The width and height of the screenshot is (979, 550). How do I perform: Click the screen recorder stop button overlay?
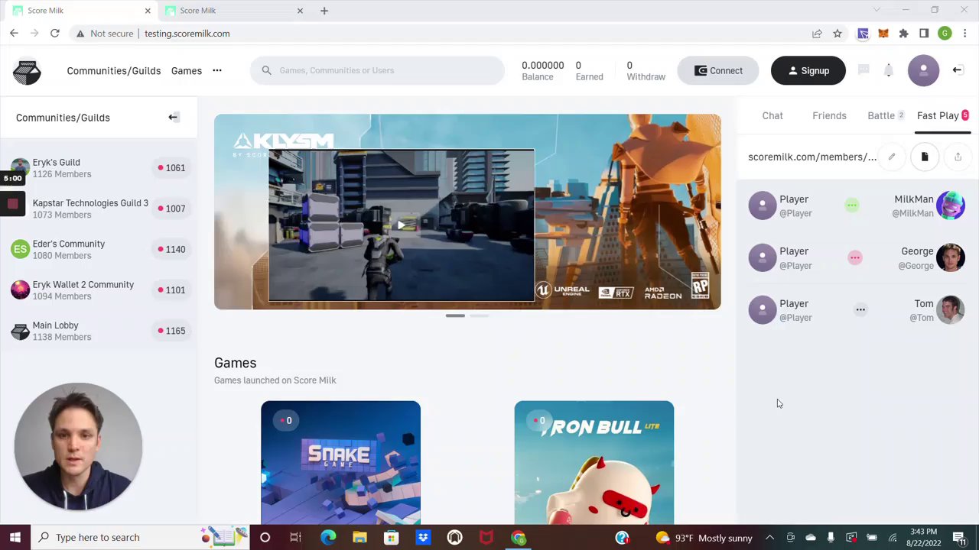(x=13, y=203)
